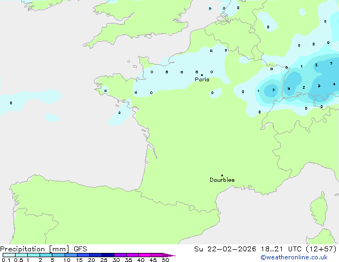Click the purple arrow above 50 mm in legend
This screenshot has width=339, height=262.
(169, 255)
